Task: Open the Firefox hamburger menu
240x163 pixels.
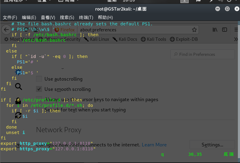Action: click(236, 30)
